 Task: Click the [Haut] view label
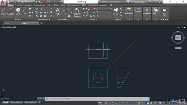6,27
